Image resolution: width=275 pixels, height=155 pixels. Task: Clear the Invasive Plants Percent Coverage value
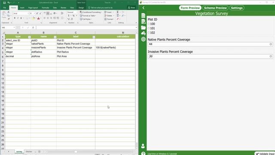[271, 56]
